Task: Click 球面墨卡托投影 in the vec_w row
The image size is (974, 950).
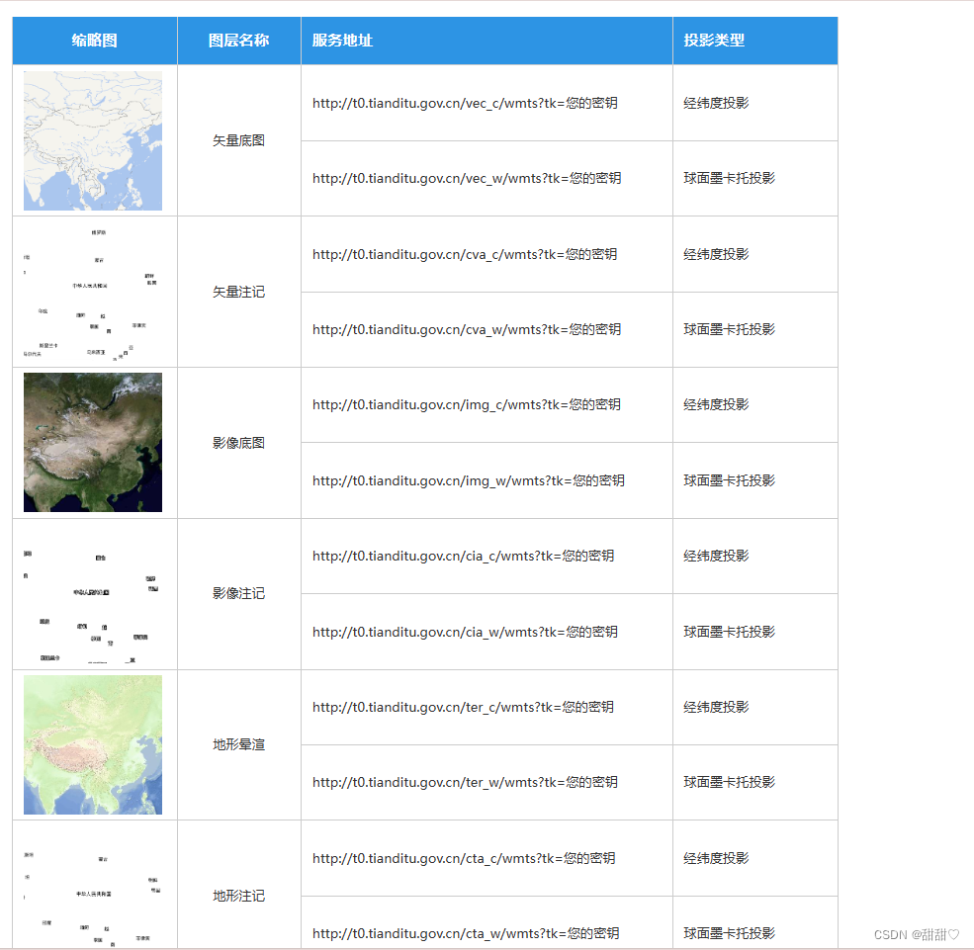Action: [x=729, y=178]
